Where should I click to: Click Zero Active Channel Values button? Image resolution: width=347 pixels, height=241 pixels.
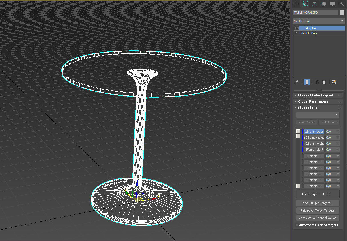click(318, 218)
